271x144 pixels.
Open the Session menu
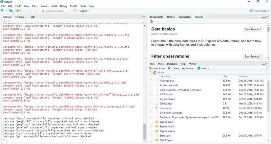point(44,6)
